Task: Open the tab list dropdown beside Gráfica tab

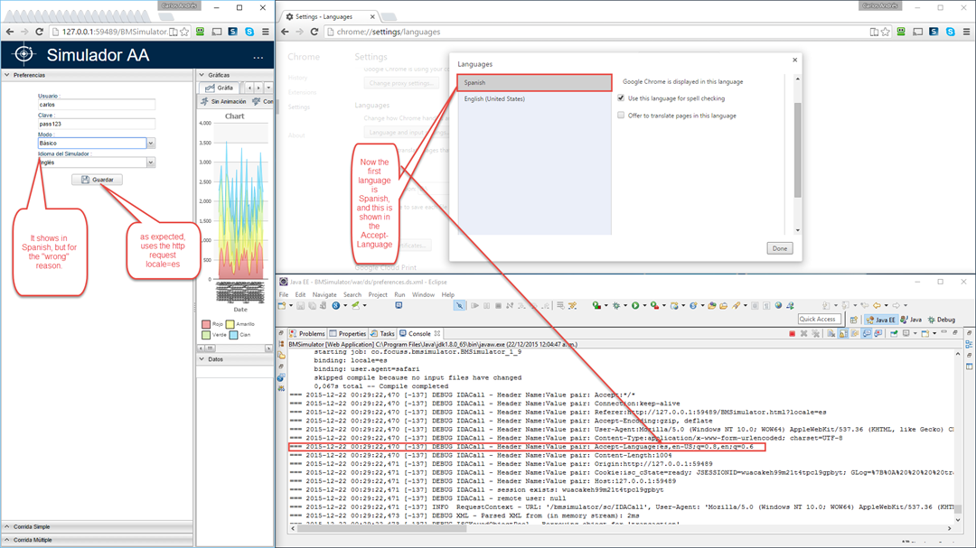Action: pyautogui.click(x=268, y=88)
